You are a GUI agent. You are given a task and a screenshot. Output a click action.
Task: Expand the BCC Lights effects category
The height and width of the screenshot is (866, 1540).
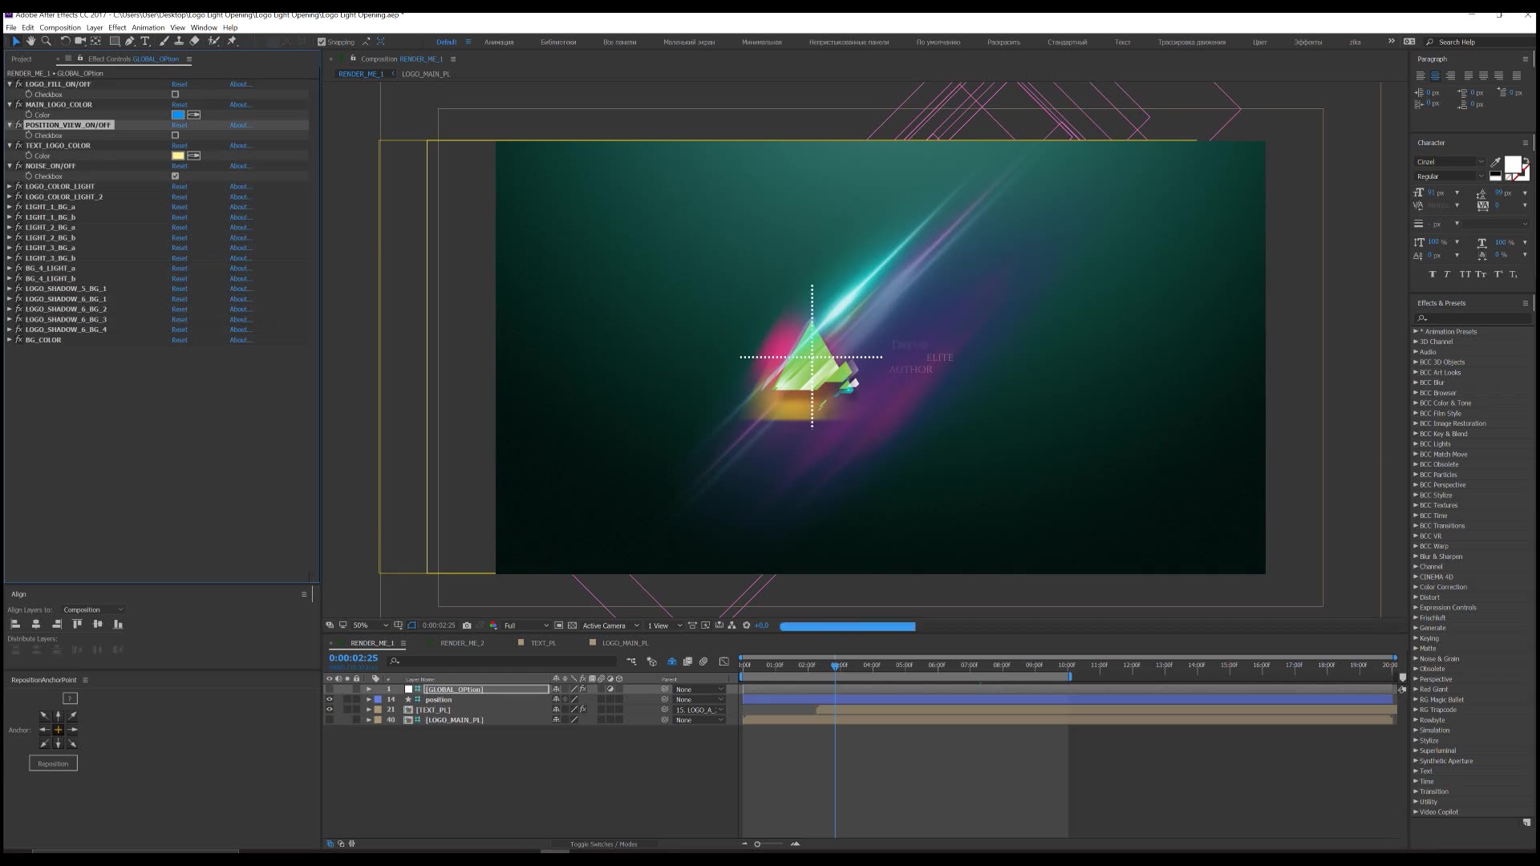(x=1416, y=444)
